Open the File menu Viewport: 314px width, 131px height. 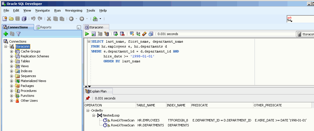[6, 10]
